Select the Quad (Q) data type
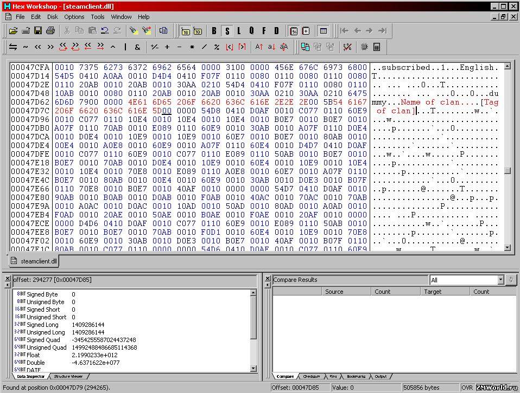The image size is (520, 393). (252, 31)
